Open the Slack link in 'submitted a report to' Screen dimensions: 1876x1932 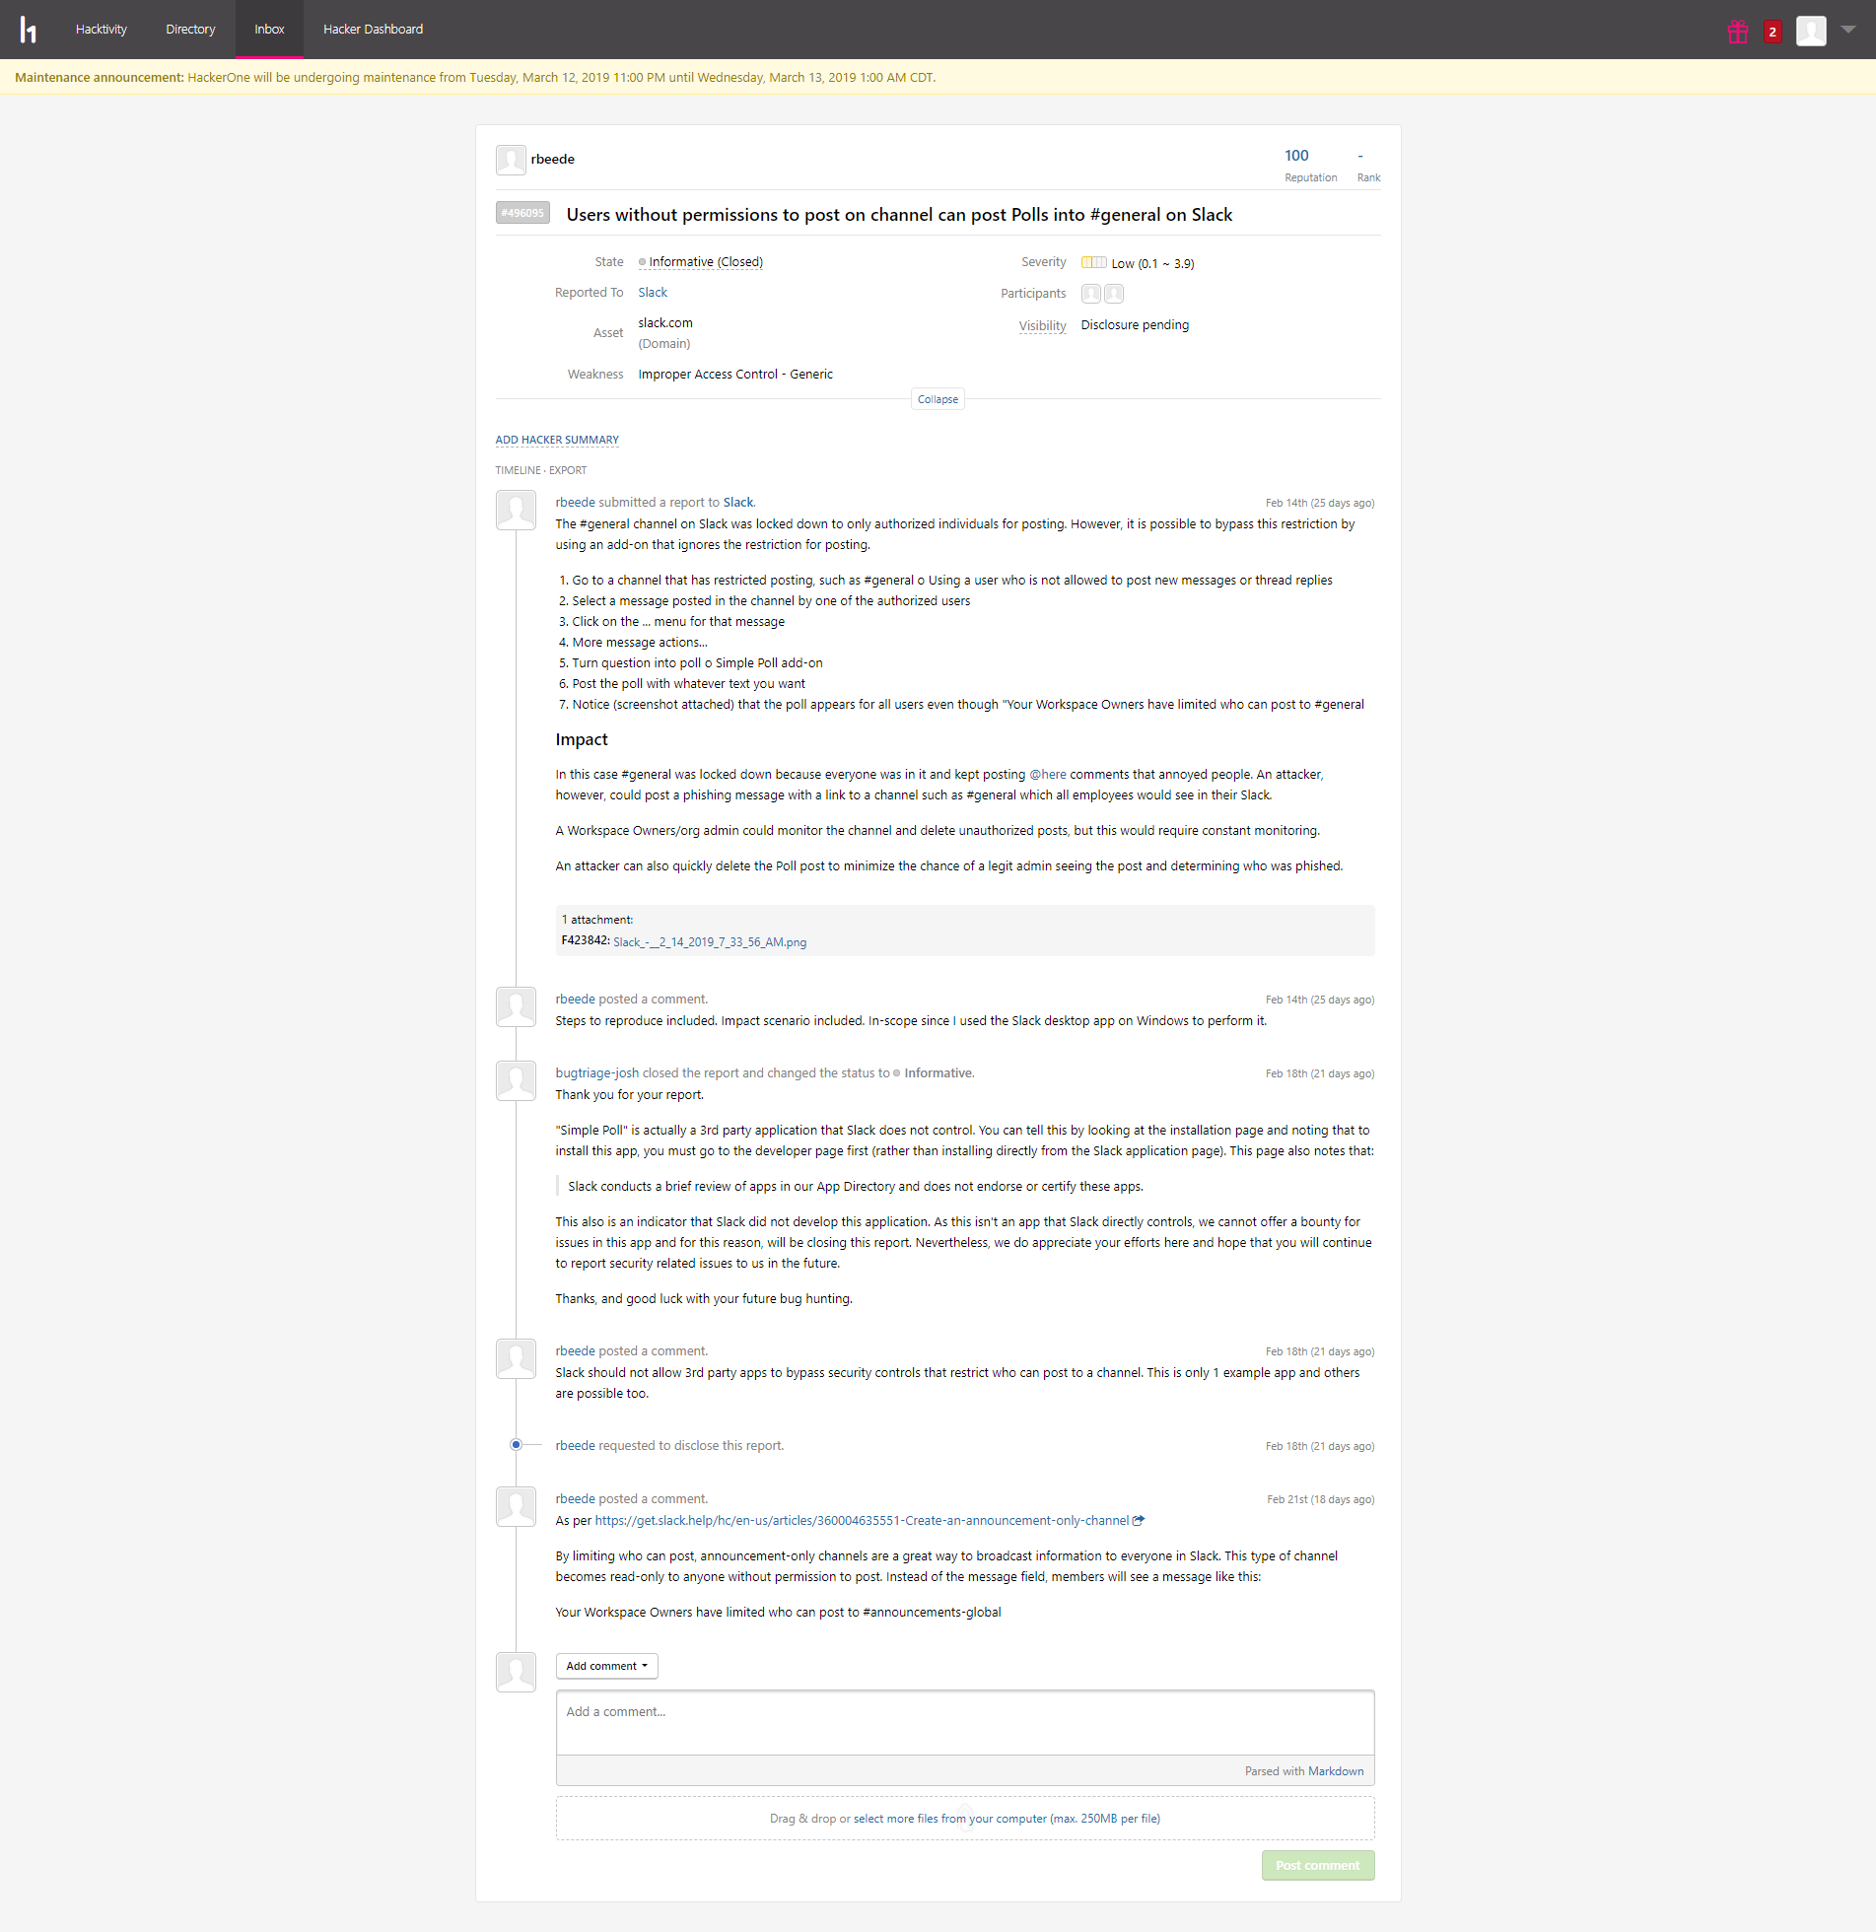coord(738,503)
